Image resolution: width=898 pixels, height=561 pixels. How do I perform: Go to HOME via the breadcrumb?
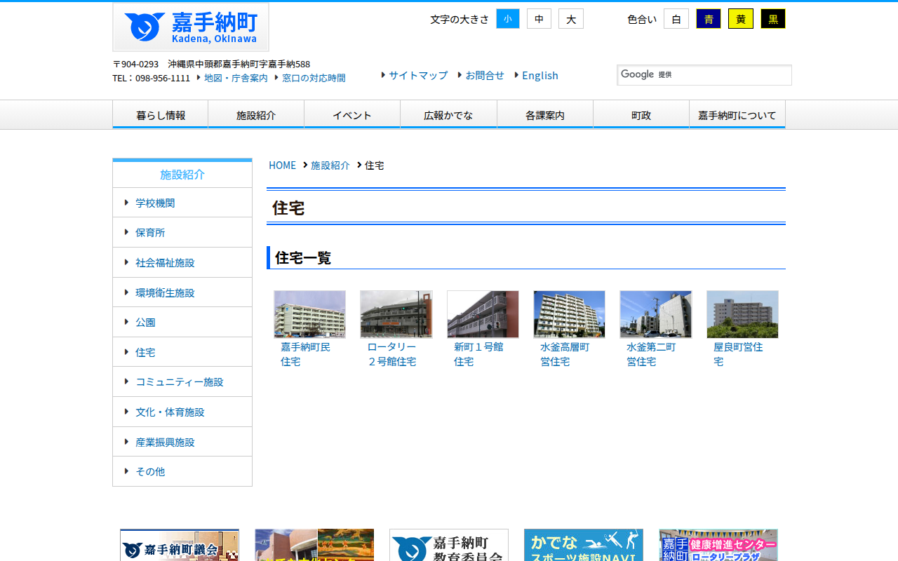(x=282, y=165)
